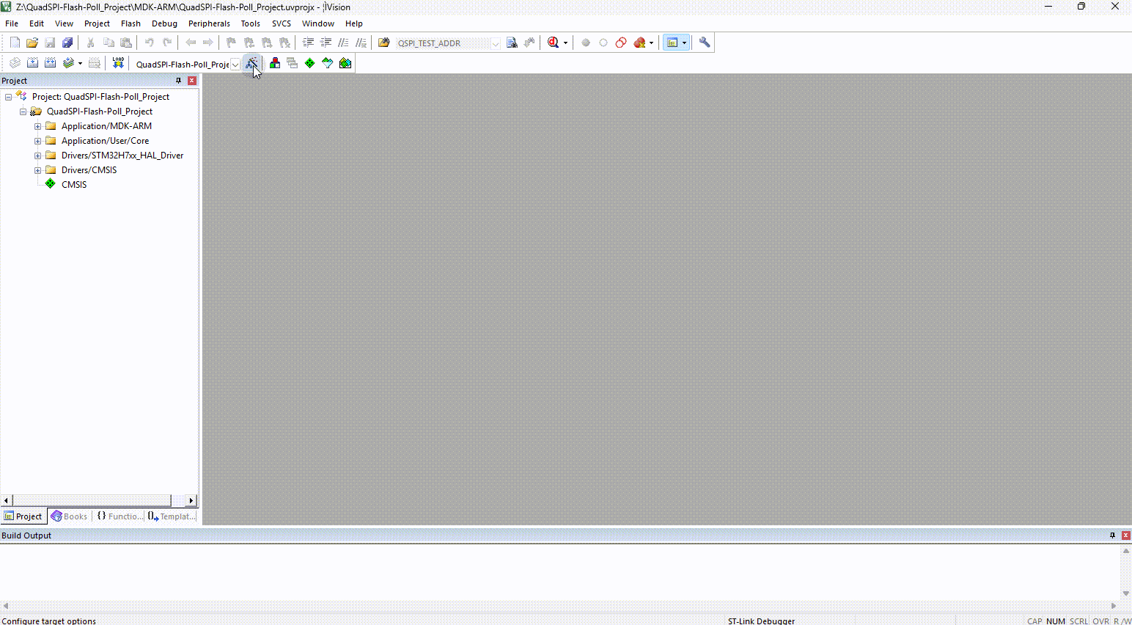The height and width of the screenshot is (625, 1132).
Task: Open Configuration wrench icon
Action: tap(705, 43)
